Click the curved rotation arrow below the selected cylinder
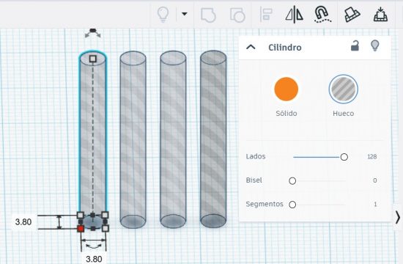Screen dimensions: 403x264 pyautogui.click(x=94, y=246)
